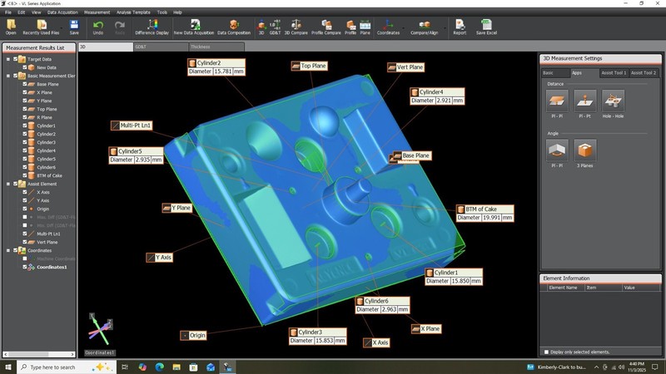Screen dimensions: 666x374
Task: Open the Measurement menu
Action: [97, 12]
